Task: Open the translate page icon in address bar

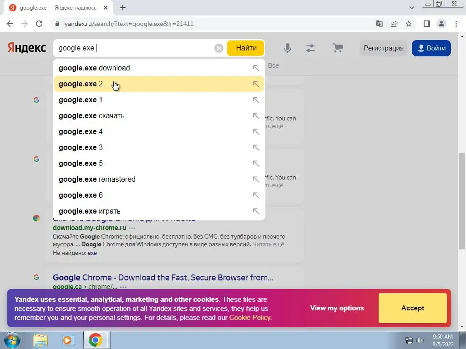Action: tap(380, 24)
